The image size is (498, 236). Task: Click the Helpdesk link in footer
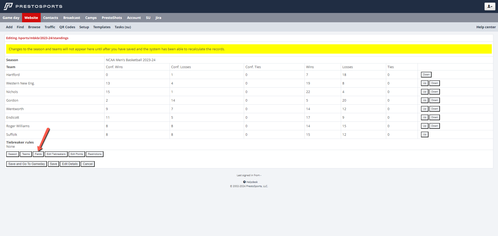click(252, 182)
